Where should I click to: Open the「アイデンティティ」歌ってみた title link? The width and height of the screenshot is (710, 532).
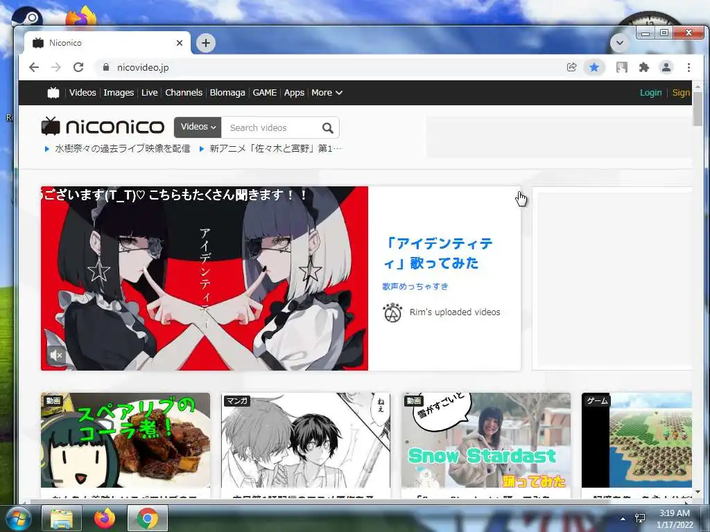tap(438, 254)
